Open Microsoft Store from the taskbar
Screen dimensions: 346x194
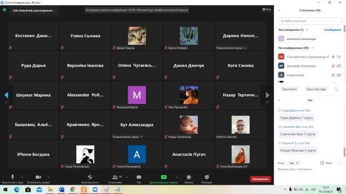pyautogui.click(x=28, y=189)
